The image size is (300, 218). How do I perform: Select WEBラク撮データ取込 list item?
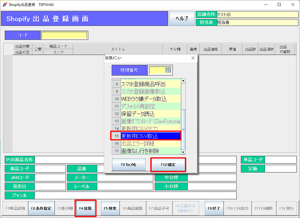click(x=151, y=99)
